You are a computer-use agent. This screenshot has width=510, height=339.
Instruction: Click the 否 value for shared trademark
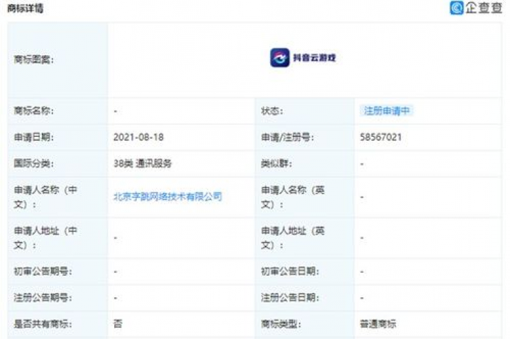[x=118, y=323]
